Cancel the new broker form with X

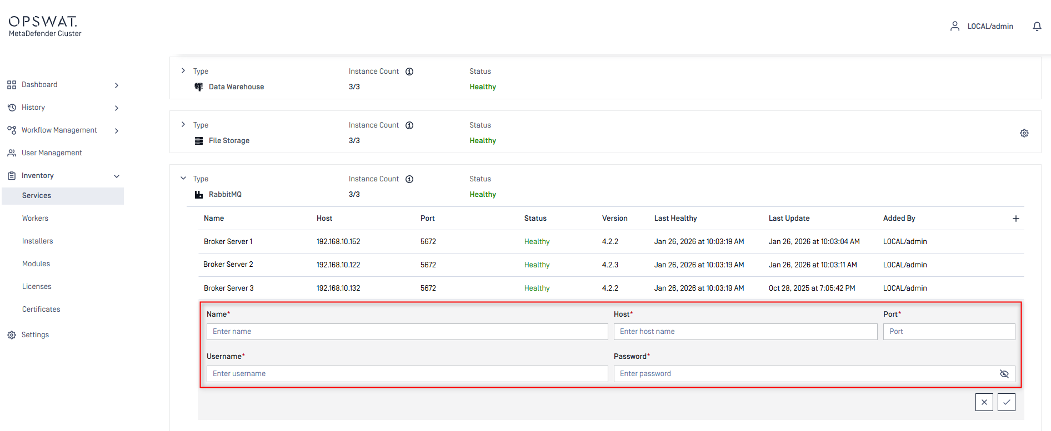[x=984, y=402]
